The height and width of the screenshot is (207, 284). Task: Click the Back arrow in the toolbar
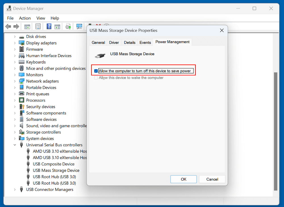8,27
